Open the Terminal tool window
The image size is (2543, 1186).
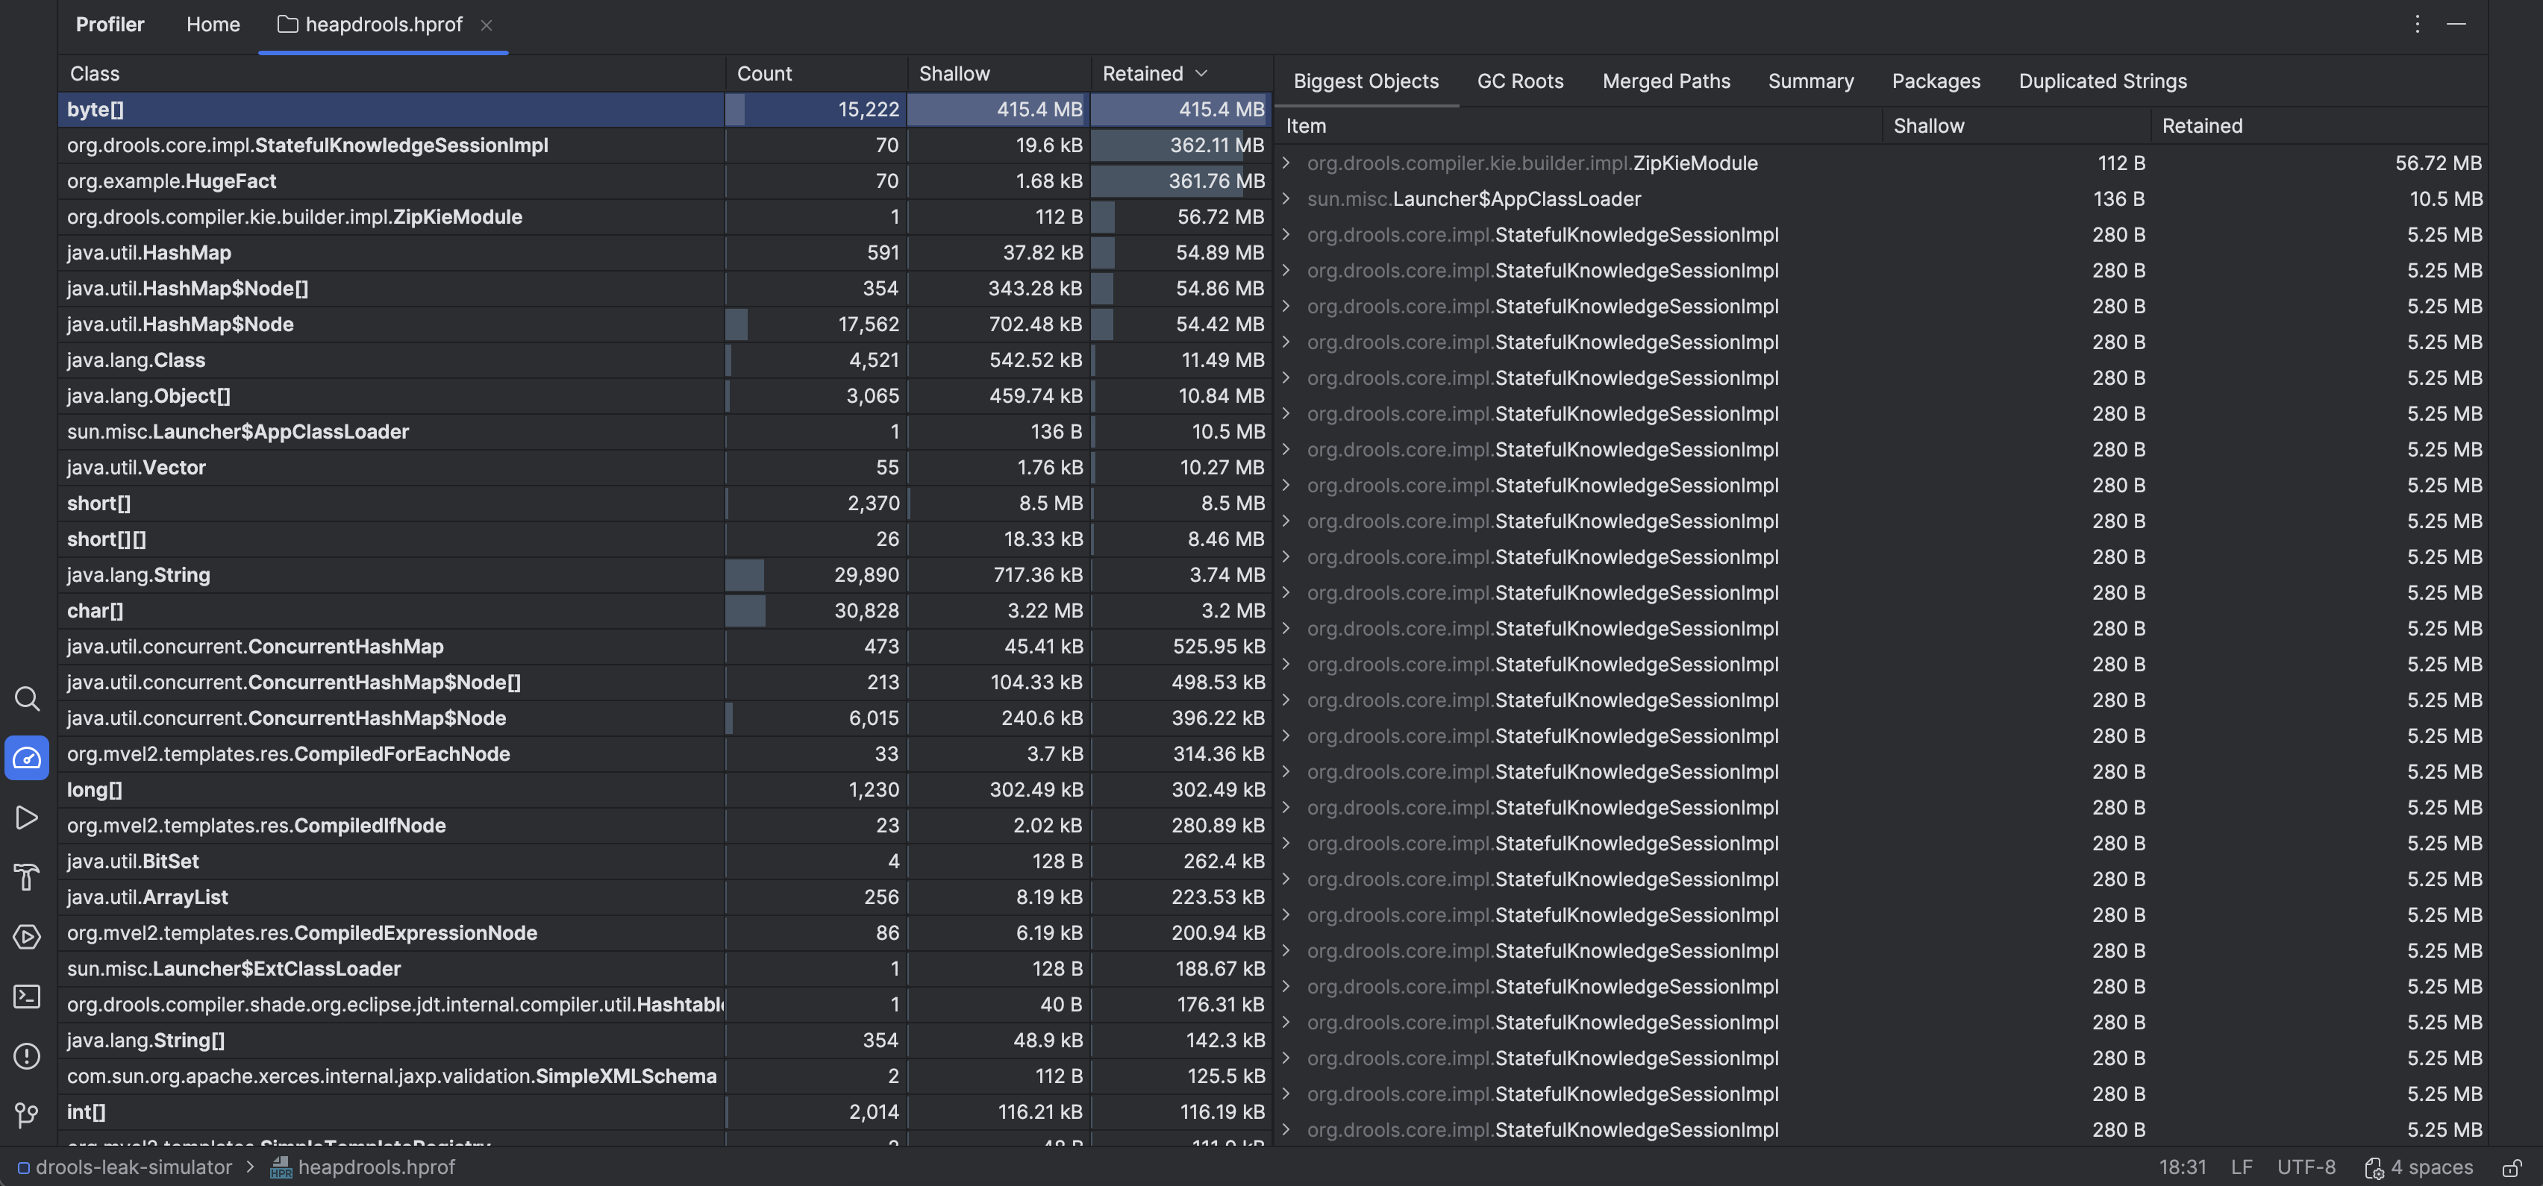[27, 996]
